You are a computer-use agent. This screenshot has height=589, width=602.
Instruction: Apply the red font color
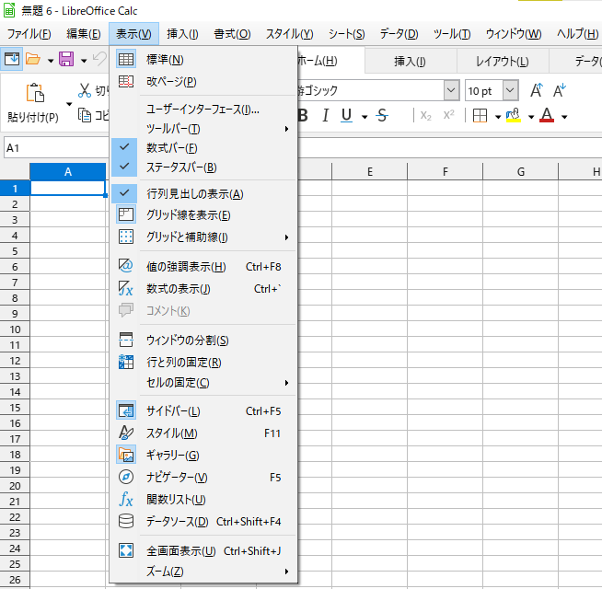547,115
